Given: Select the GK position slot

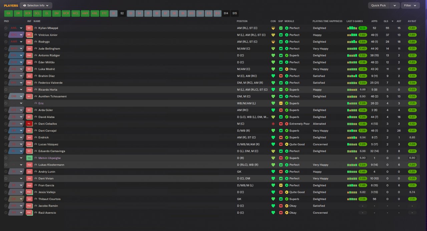Looking at the screenshot, I should 8,13.
